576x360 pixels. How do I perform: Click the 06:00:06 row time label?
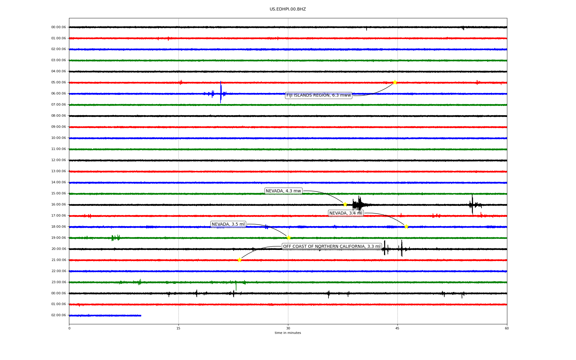coord(58,94)
